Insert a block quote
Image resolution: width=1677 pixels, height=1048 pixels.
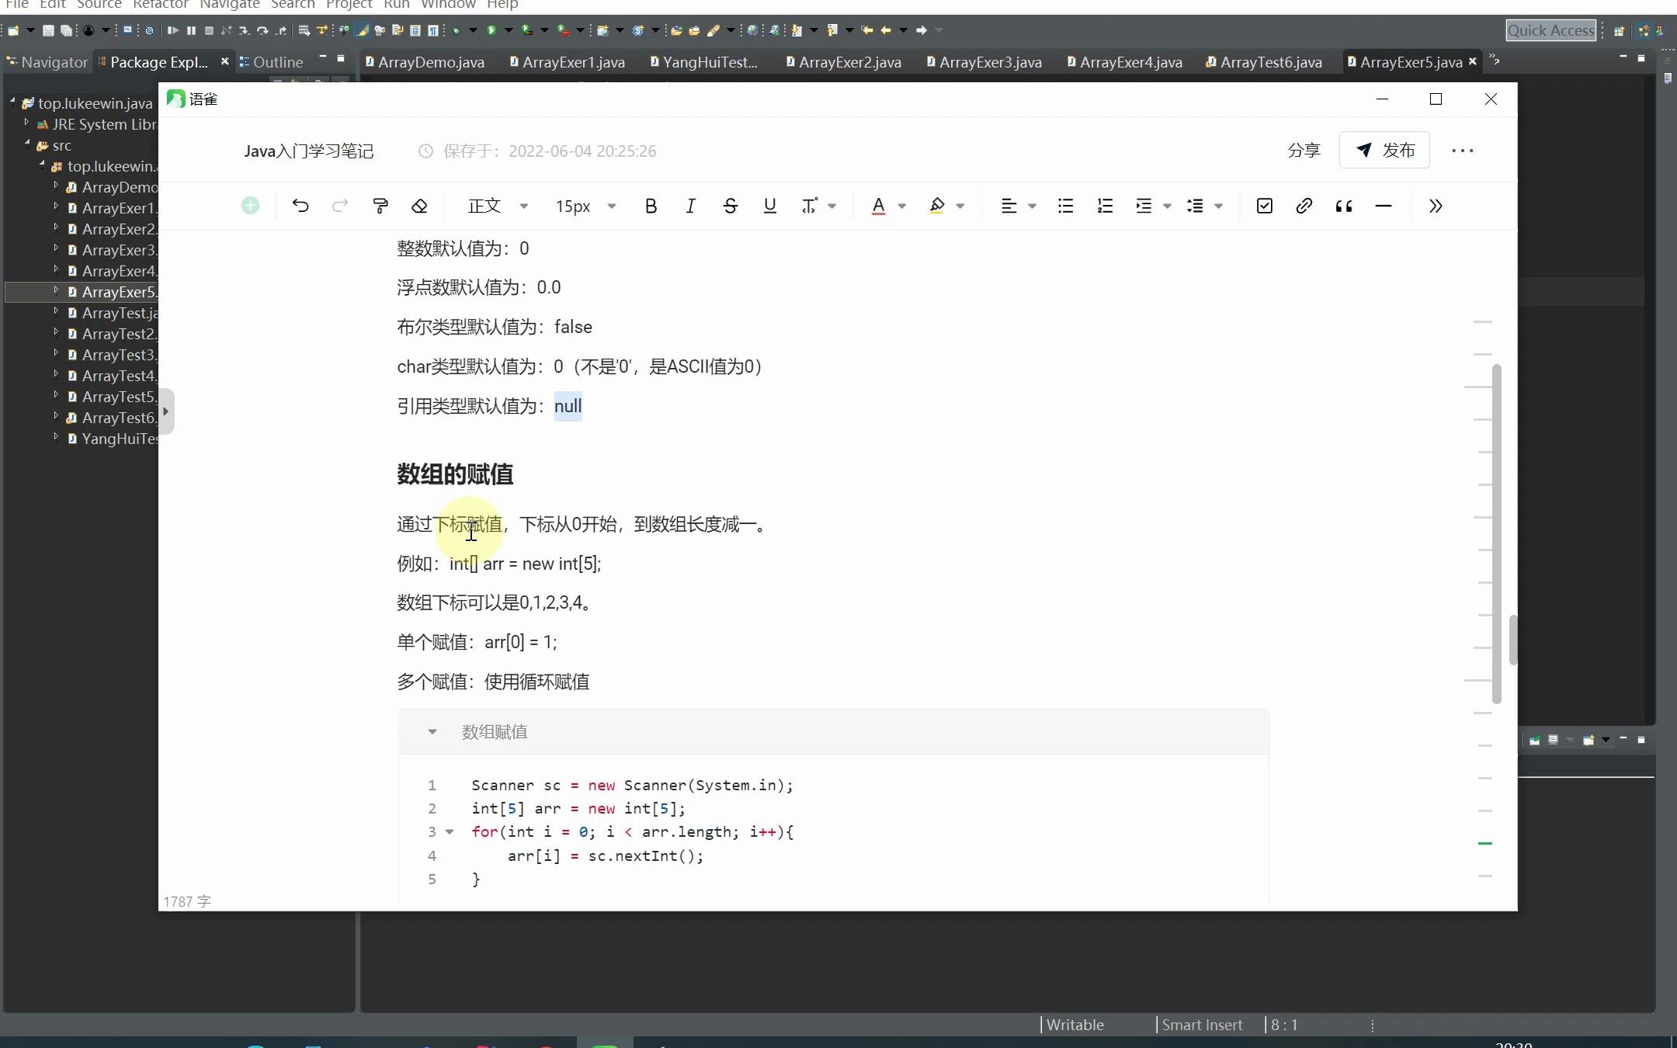click(1345, 206)
